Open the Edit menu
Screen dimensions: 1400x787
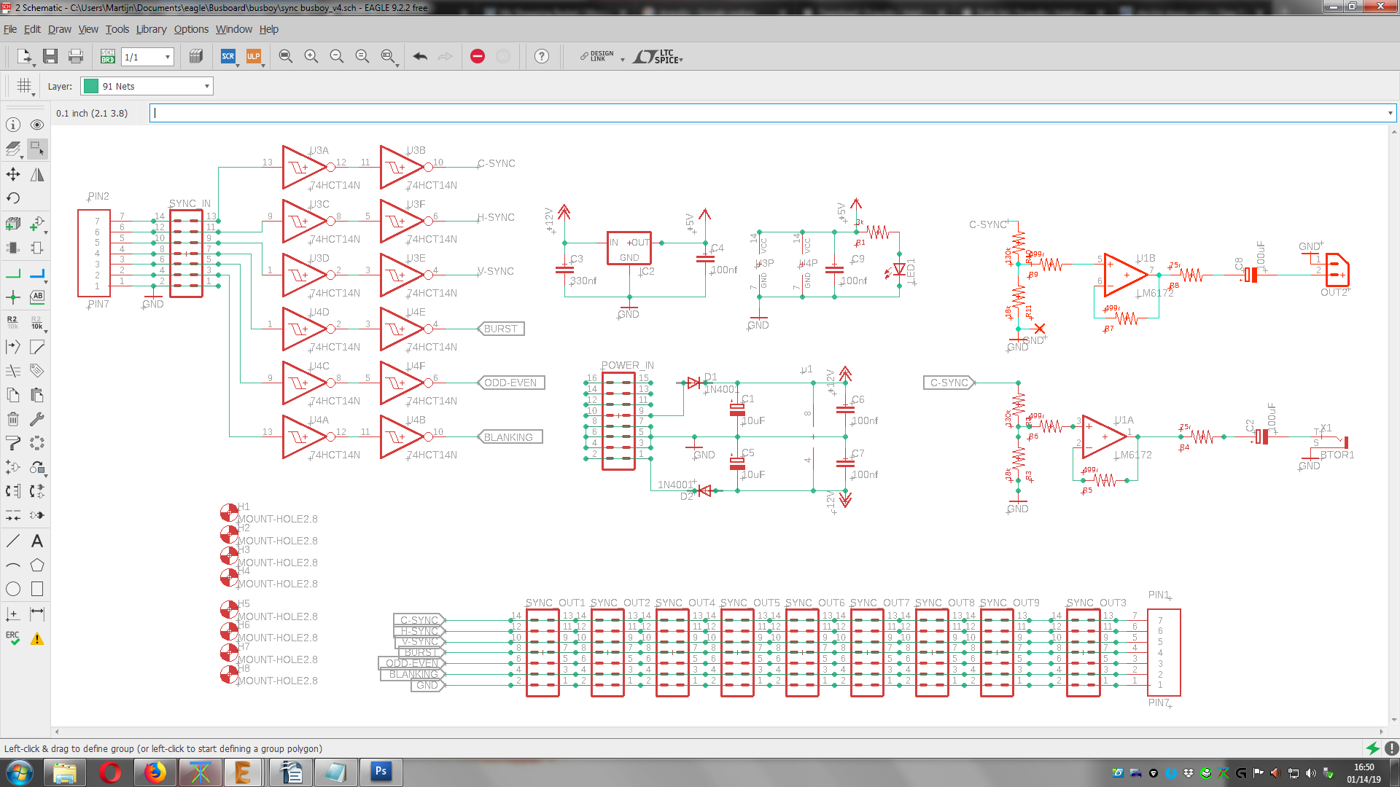click(32, 29)
